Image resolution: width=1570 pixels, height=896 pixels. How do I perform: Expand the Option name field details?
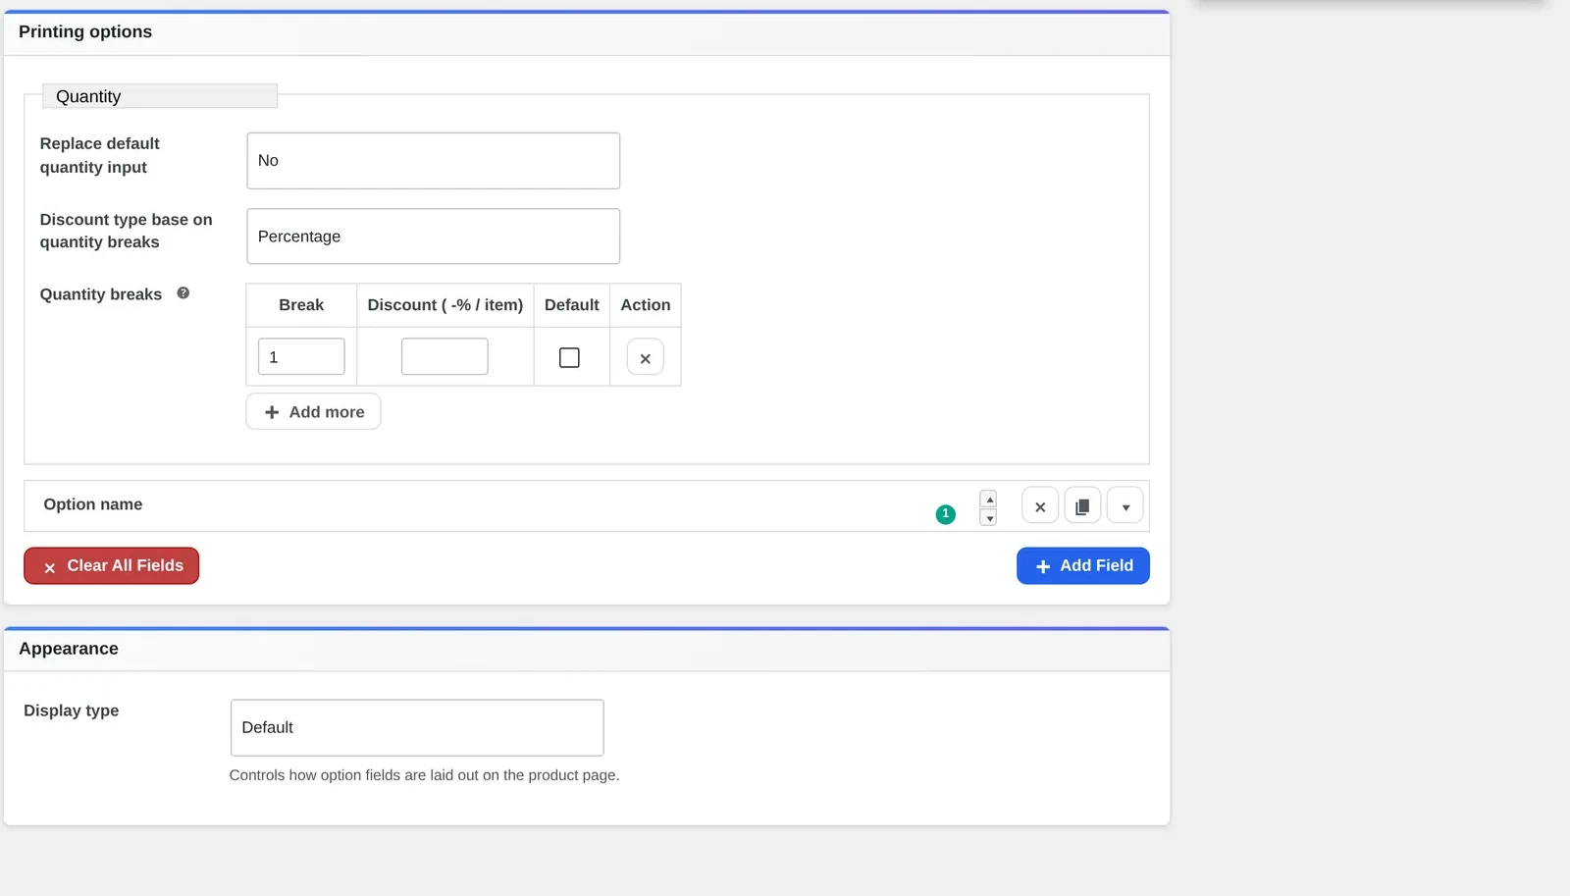click(x=1125, y=506)
